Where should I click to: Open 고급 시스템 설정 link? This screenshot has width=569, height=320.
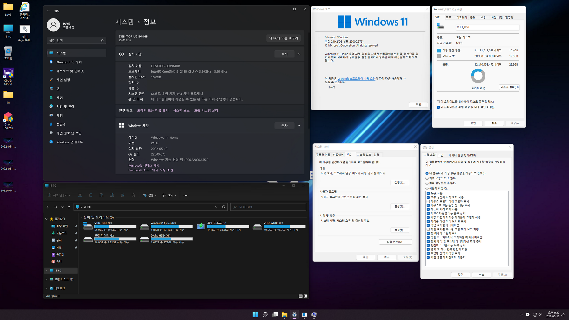(x=206, y=110)
